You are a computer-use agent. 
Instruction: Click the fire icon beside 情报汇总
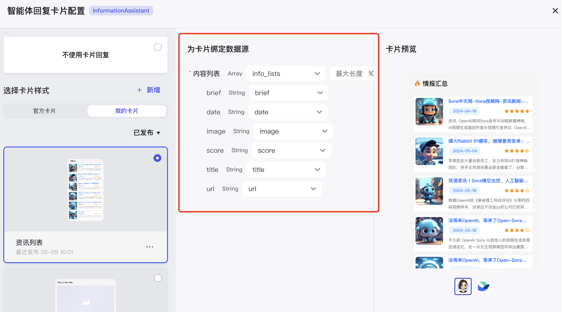[x=417, y=84]
